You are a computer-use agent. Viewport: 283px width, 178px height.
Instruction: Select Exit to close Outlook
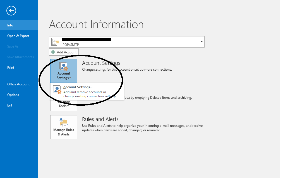(x=9, y=105)
